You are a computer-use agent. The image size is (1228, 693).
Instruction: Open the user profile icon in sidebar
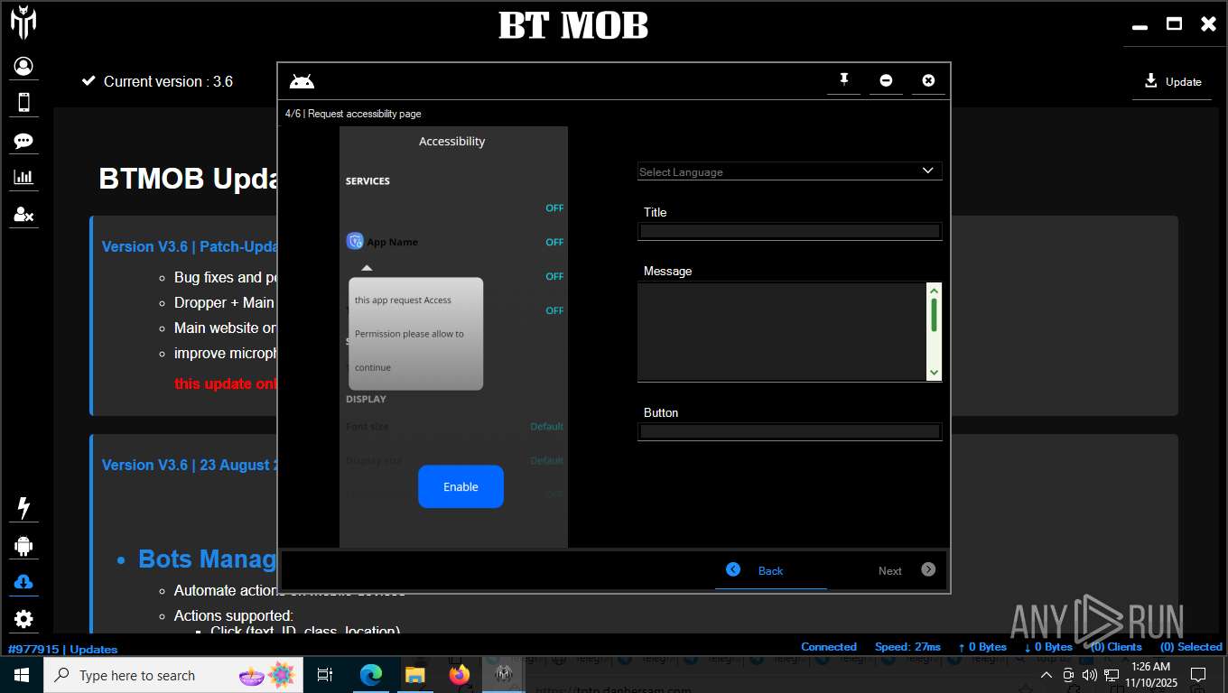tap(23, 67)
